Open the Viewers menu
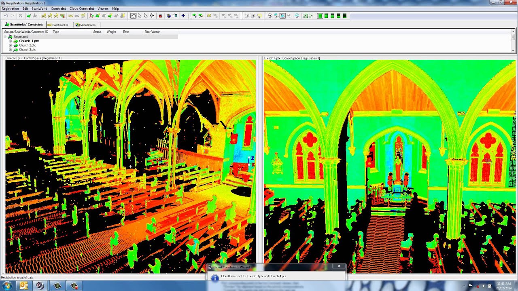 pyautogui.click(x=103, y=8)
